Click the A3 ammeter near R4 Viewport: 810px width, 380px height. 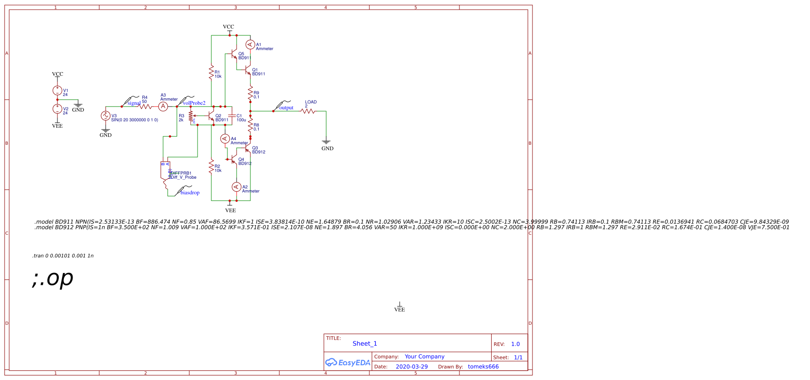163,107
